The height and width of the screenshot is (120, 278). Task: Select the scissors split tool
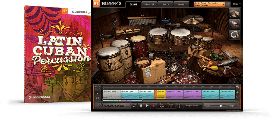tap(97, 98)
